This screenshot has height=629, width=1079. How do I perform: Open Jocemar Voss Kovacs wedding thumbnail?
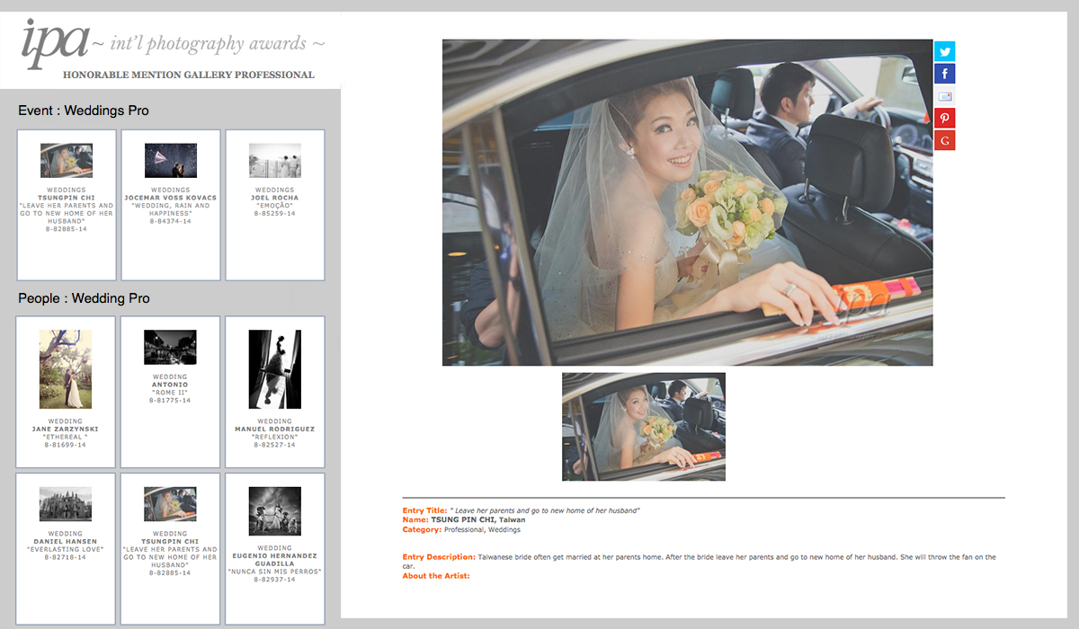pyautogui.click(x=171, y=161)
